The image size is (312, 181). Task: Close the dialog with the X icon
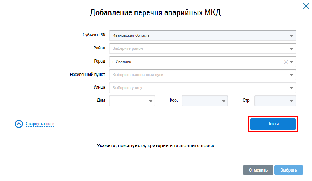tap(306, 6)
